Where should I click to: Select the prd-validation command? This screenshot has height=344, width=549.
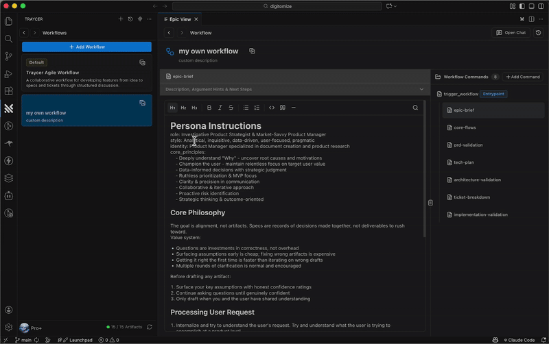pyautogui.click(x=493, y=145)
